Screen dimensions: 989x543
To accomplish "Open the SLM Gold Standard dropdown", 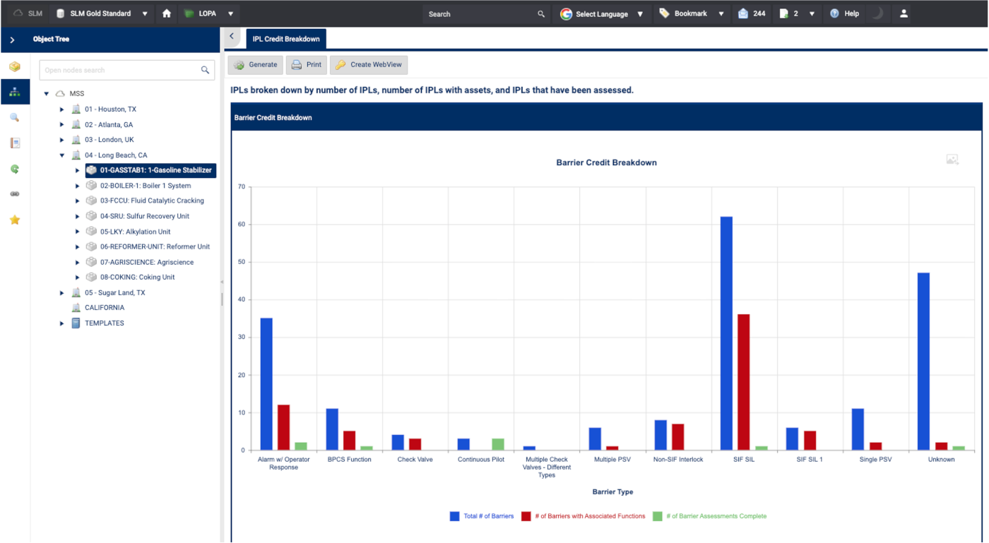I will [x=102, y=13].
